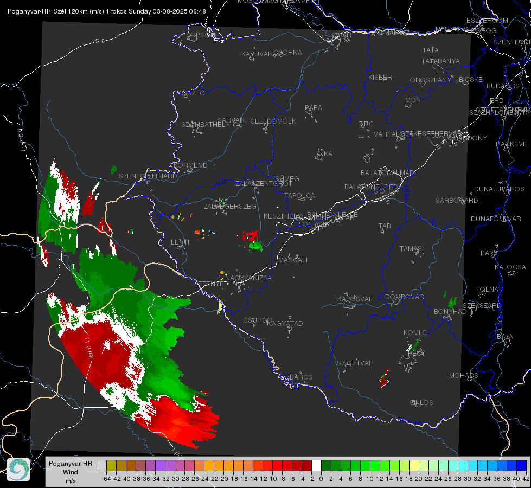Click the TAMASI city label
The width and height of the screenshot is (531, 488).
412,249
